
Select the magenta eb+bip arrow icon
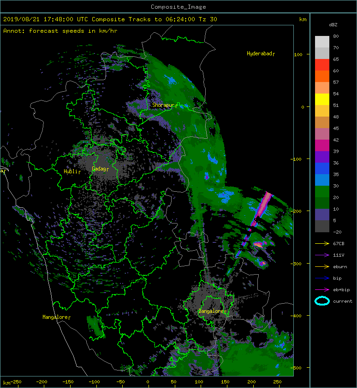(322, 290)
